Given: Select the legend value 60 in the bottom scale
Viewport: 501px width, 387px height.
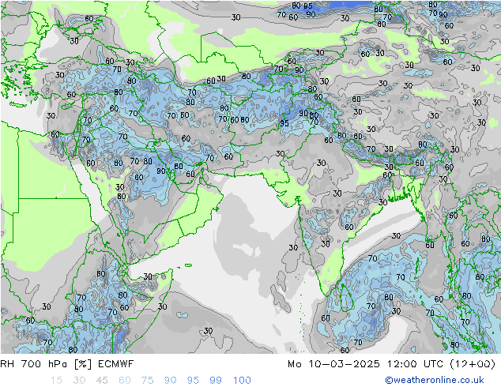Looking at the screenshot, I should pyautogui.click(x=125, y=381).
